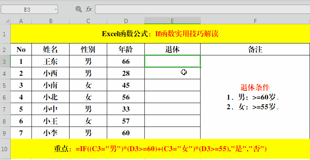Select the name cell '小西'
The image size is (310, 160).
point(51,73)
